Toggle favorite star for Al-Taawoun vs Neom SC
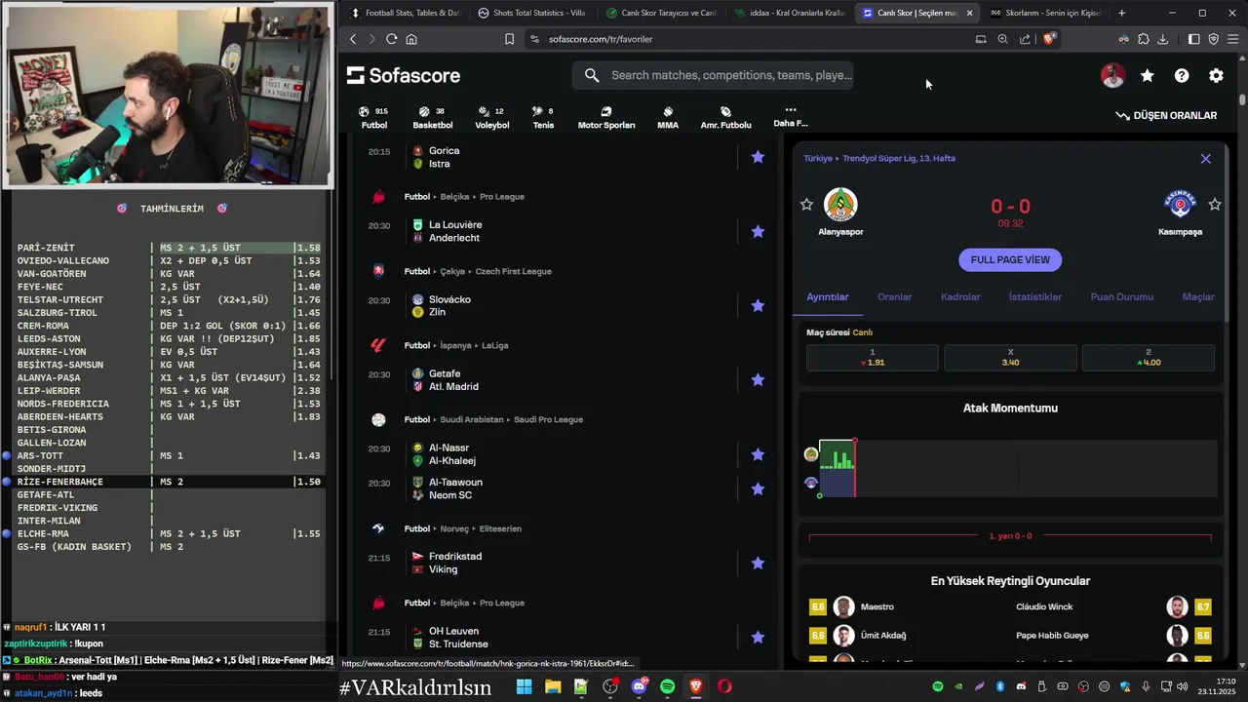The image size is (1248, 702). 758,488
